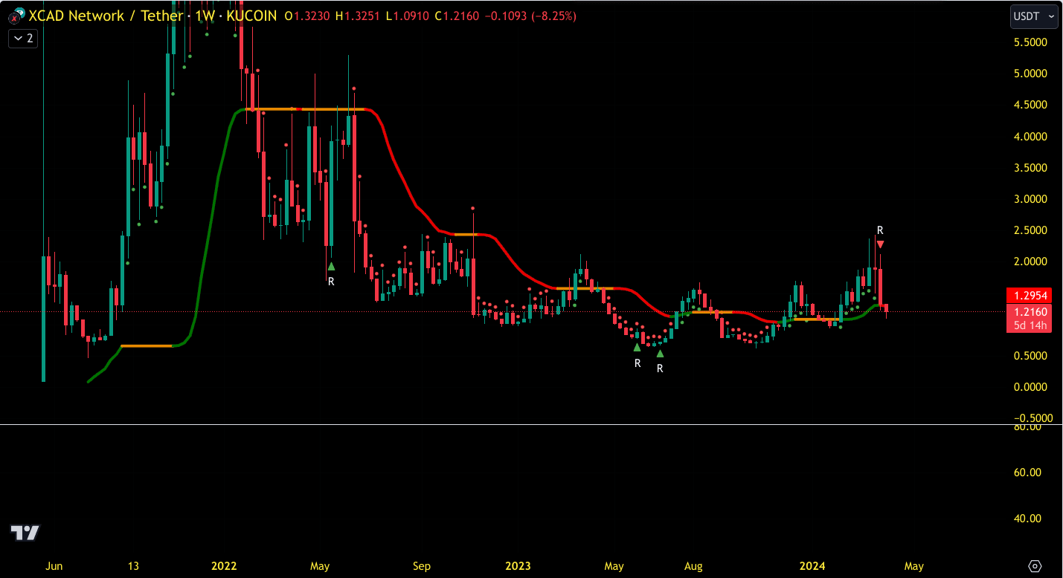This screenshot has width=1063, height=578.
Task: Click the Aug label on time axis
Action: pyautogui.click(x=693, y=566)
